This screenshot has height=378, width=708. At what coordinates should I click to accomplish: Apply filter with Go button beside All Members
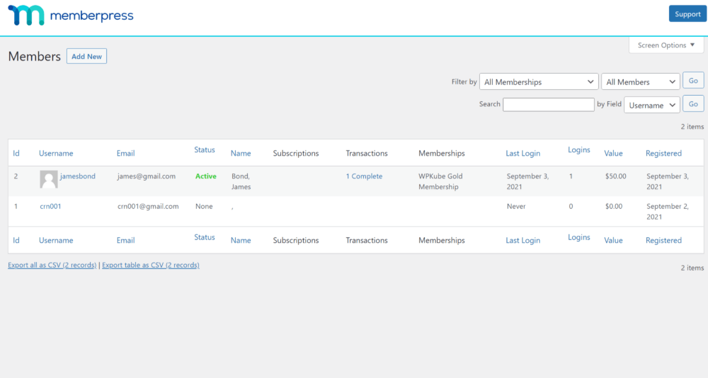[x=693, y=81]
